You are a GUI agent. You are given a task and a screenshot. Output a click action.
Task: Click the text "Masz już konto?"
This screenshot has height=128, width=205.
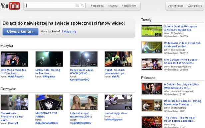point(51,32)
